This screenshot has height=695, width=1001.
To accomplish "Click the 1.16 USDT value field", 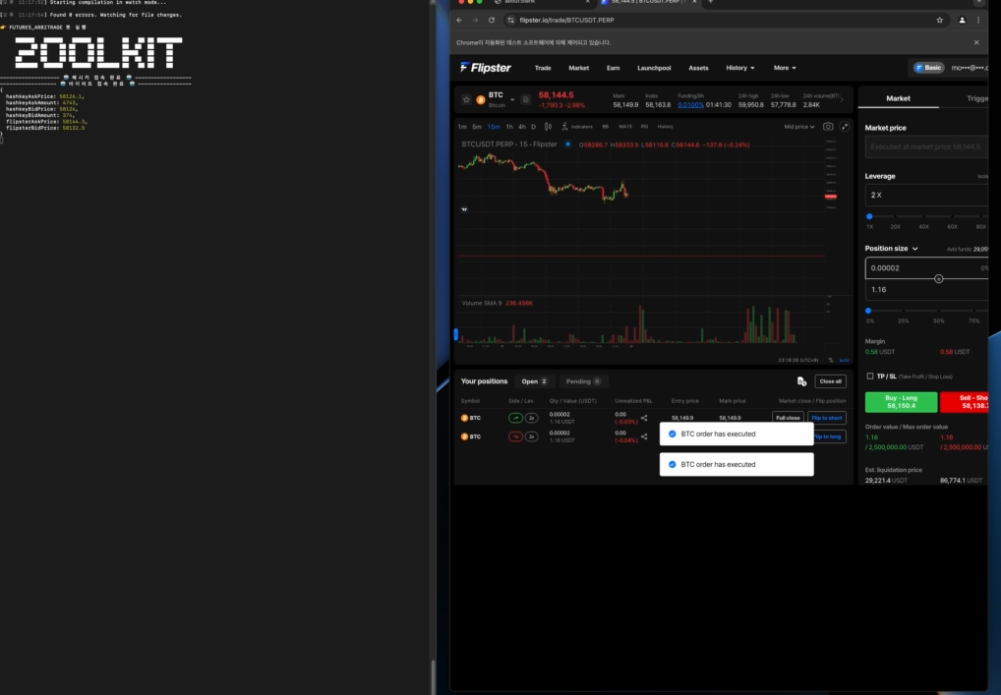I will coord(925,290).
